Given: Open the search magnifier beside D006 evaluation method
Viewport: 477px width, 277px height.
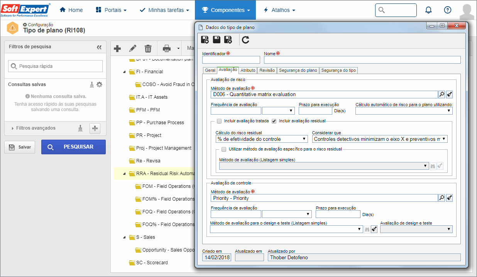Looking at the screenshot, I should tap(442, 94).
